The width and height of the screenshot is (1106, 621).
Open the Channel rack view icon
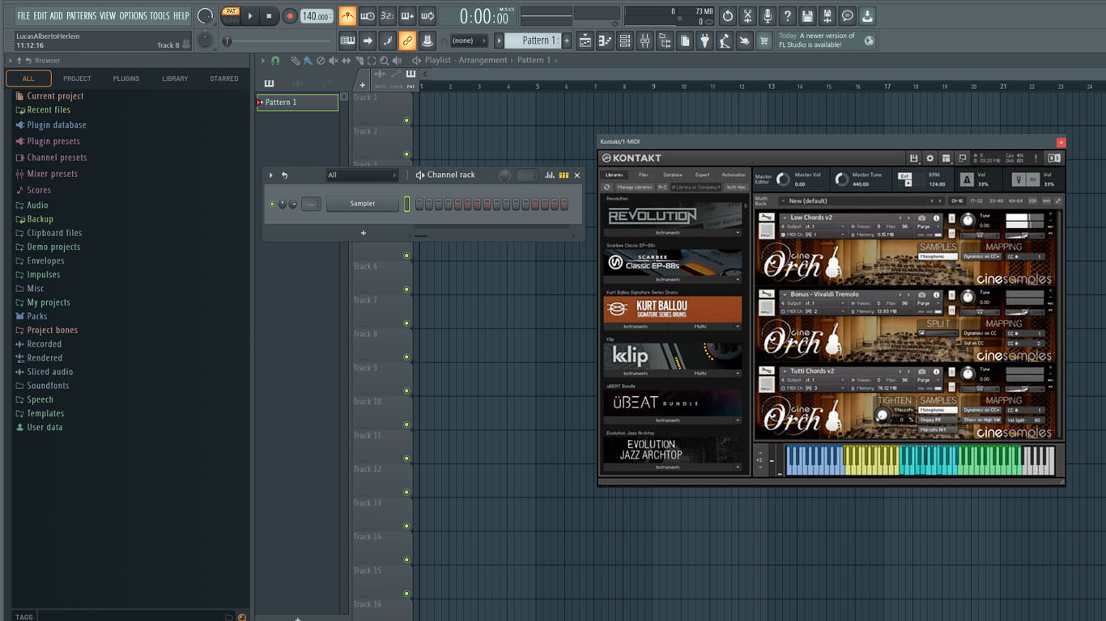pos(625,40)
